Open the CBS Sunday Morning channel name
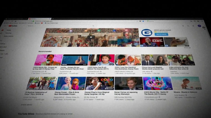The image size is (211, 118). click(x=123, y=97)
